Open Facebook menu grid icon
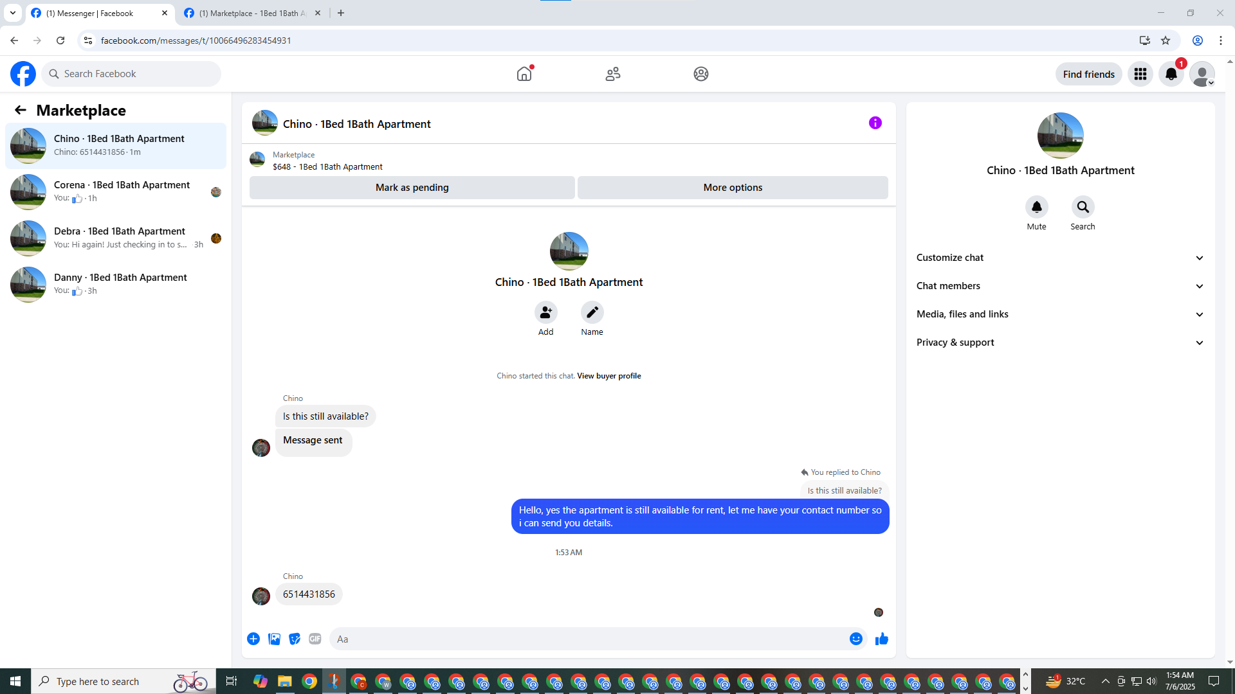The height and width of the screenshot is (694, 1235). point(1140,74)
